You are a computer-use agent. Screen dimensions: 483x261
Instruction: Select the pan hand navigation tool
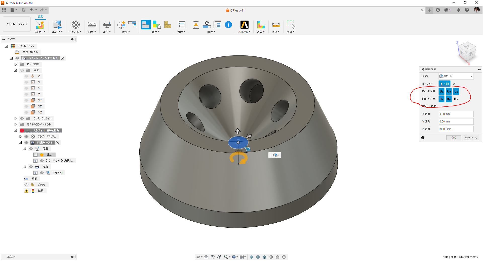pos(213,257)
